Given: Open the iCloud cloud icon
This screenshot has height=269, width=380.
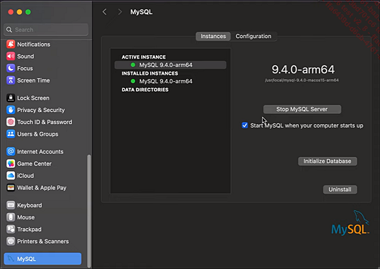Looking at the screenshot, I should [11, 176].
